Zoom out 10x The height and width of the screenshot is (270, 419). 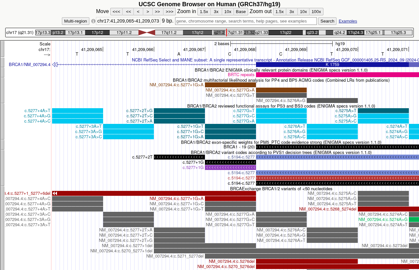point(303,12)
